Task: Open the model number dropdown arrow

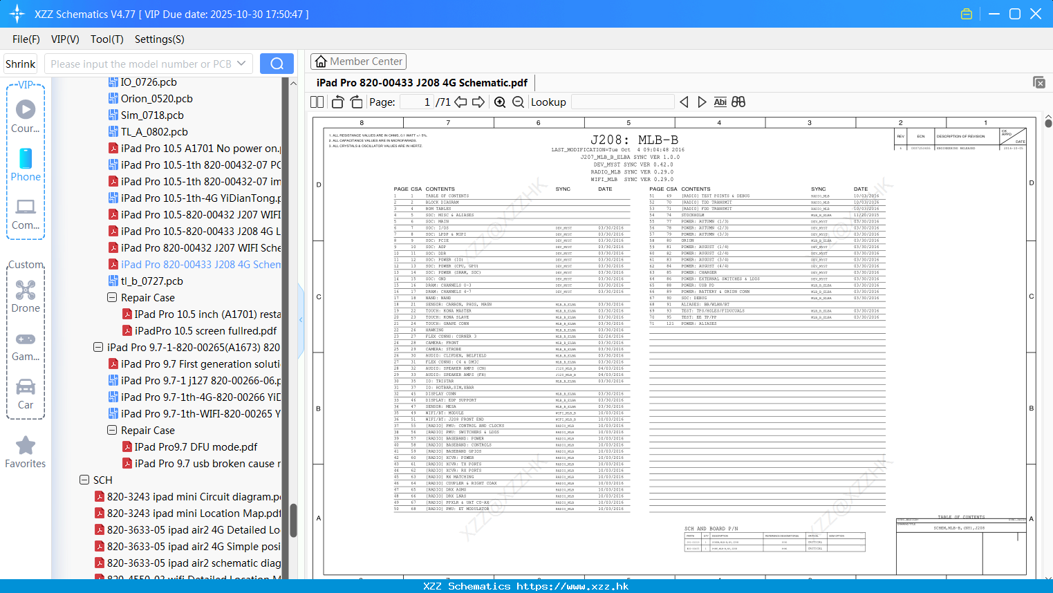Action: pos(241,64)
